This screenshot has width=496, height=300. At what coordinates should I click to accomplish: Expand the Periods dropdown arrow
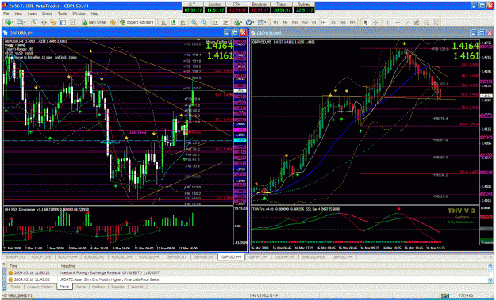click(x=253, y=22)
